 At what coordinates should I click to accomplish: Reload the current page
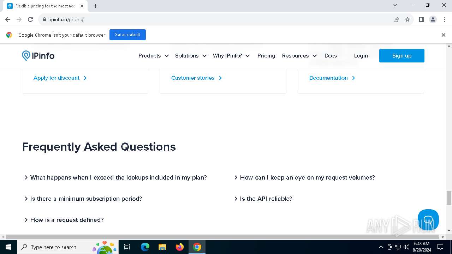30,19
